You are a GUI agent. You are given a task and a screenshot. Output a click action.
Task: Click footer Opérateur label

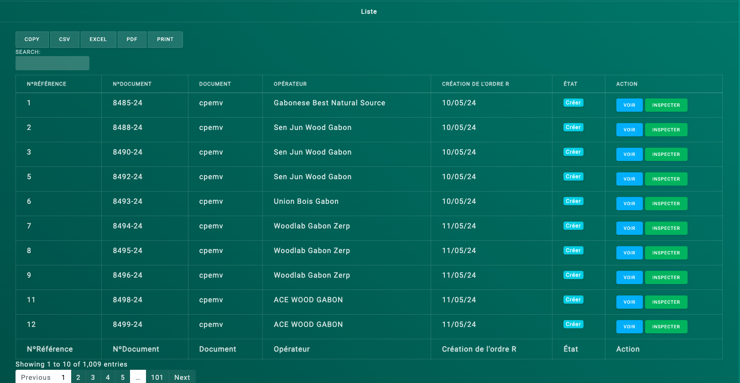click(x=292, y=349)
